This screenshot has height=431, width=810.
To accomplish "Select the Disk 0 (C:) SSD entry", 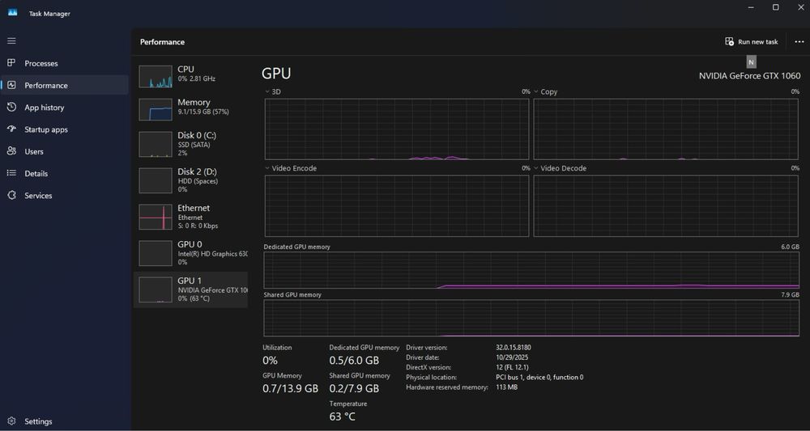I will (x=190, y=144).
